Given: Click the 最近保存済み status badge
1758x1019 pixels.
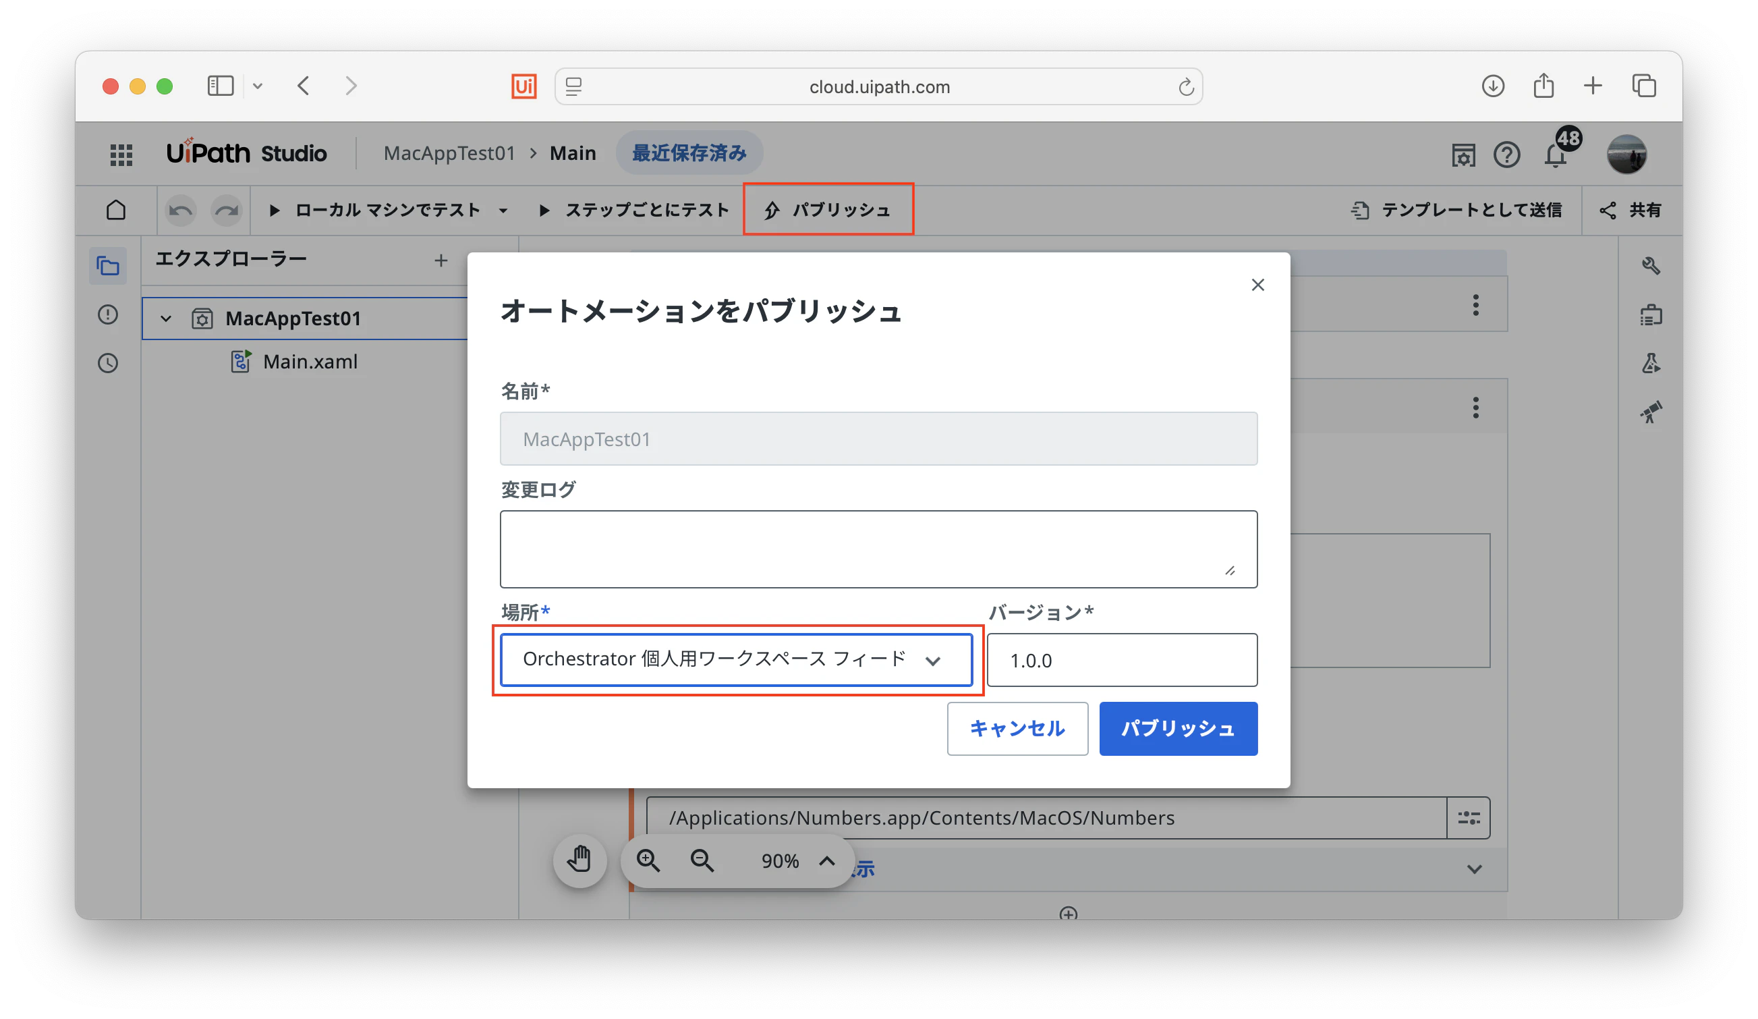Looking at the screenshot, I should (689, 153).
